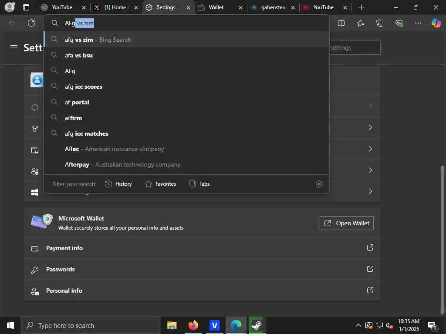446x334 pixels.
Task: Switch to the first YouTube tab
Action: 62,7
